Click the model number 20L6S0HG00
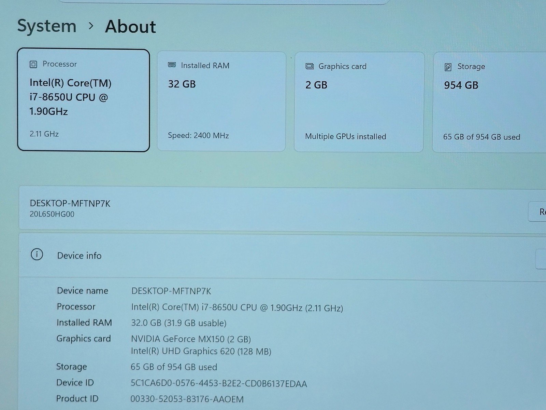 pos(52,214)
